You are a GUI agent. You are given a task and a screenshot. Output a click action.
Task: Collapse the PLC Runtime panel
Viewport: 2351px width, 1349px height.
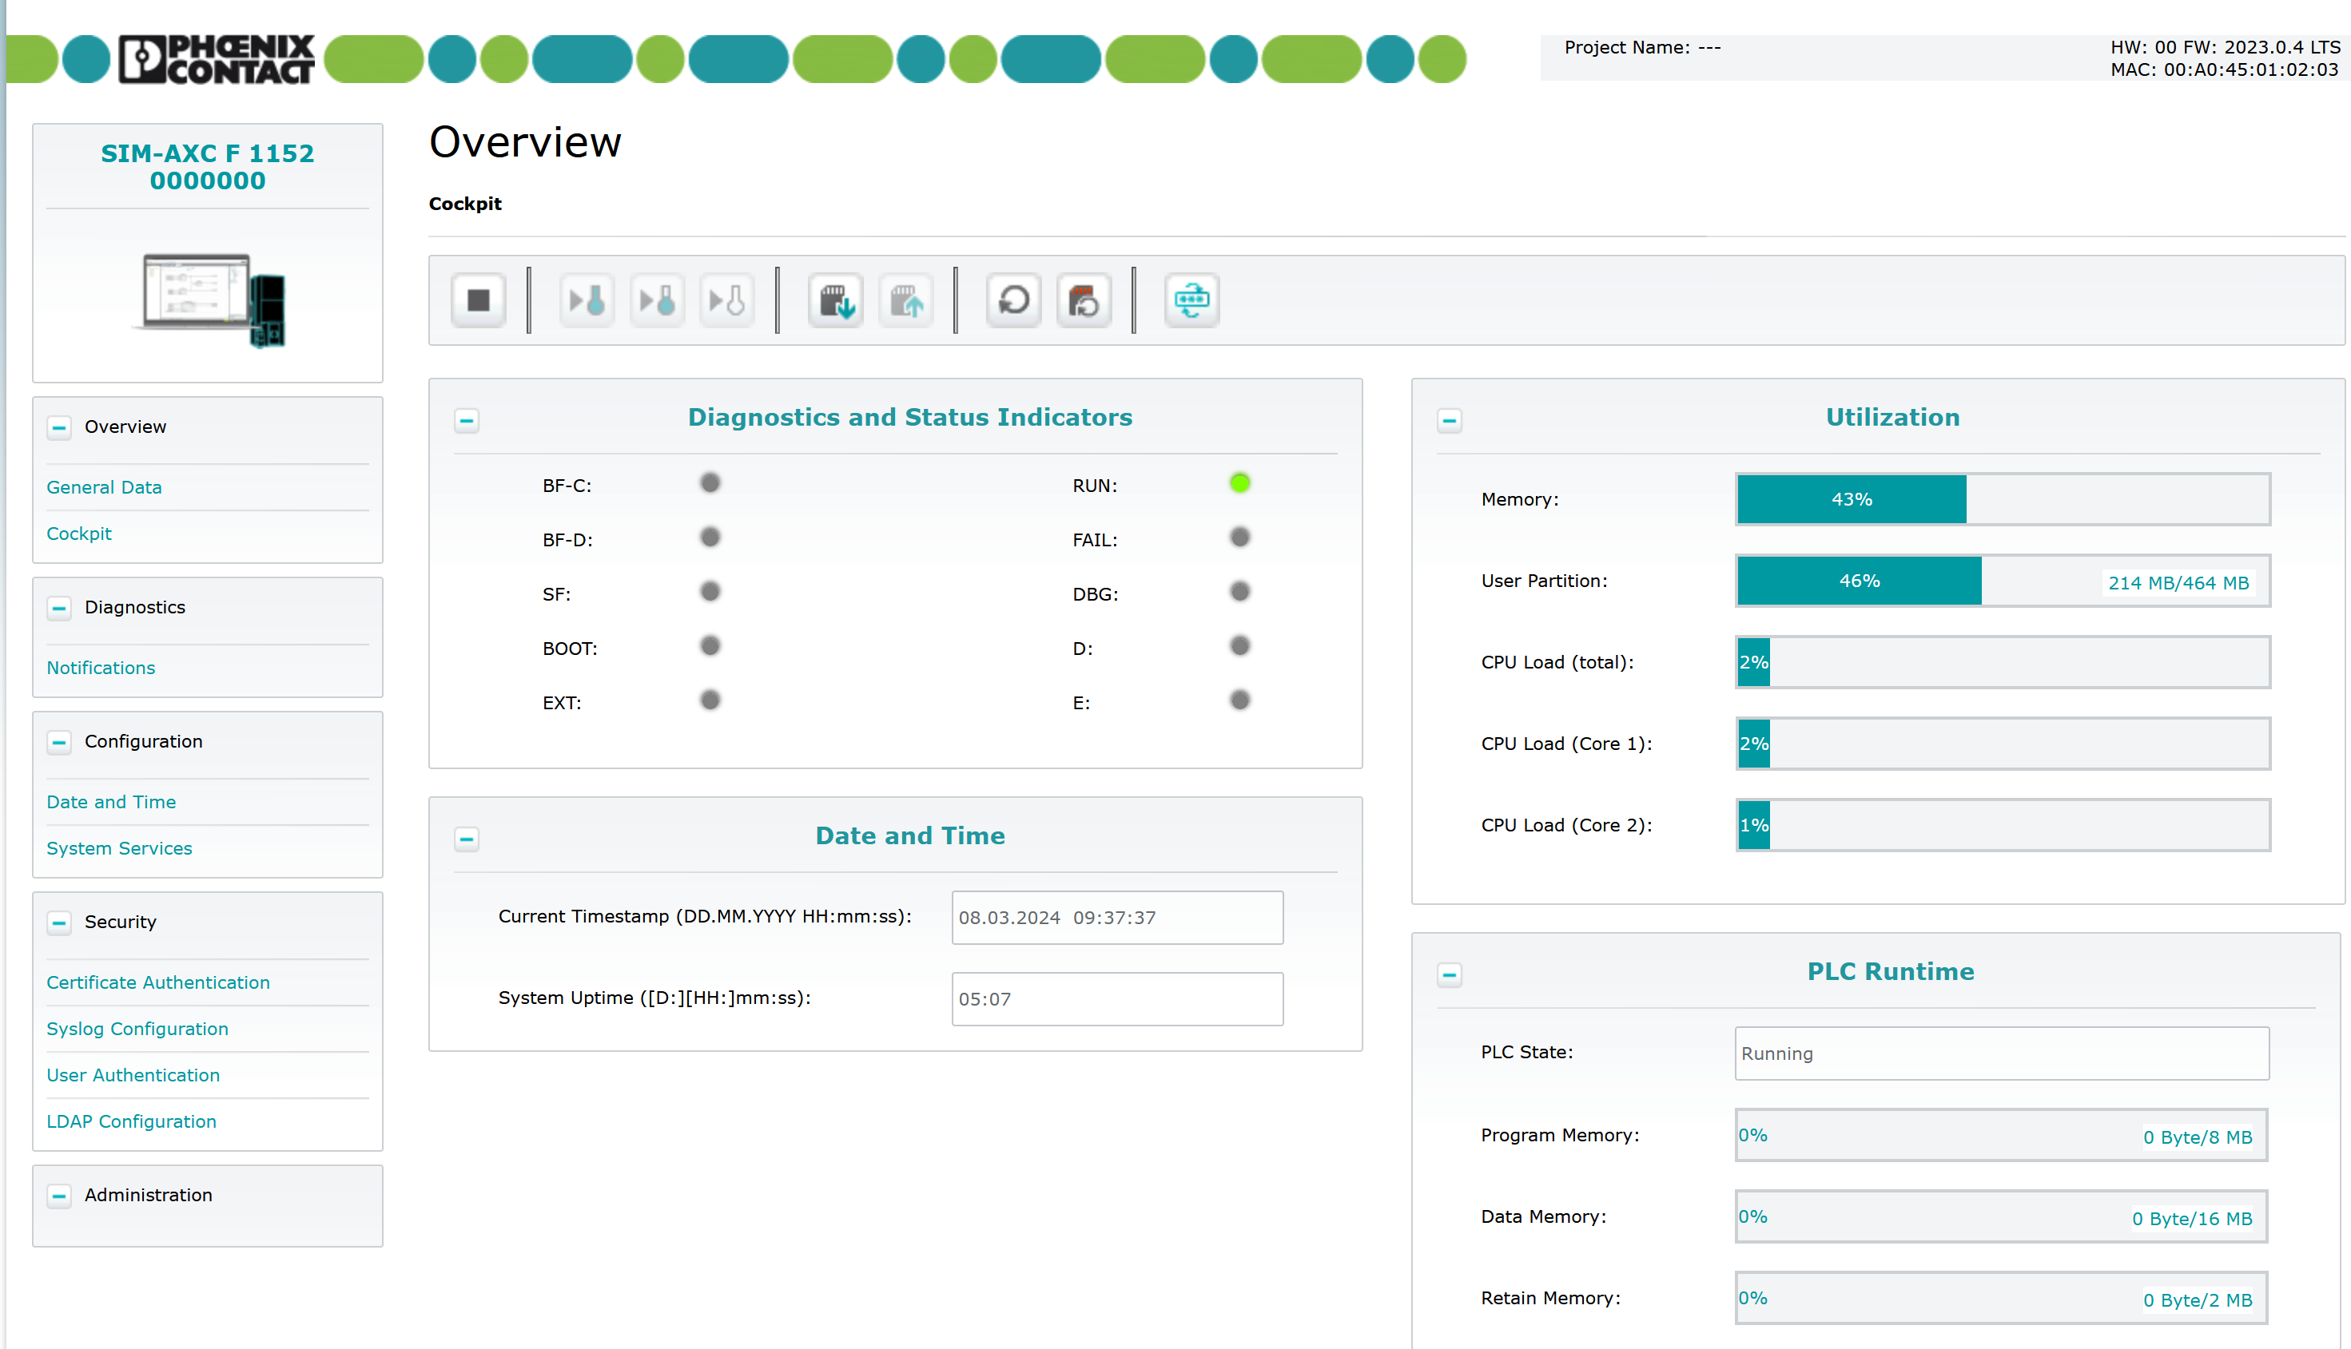coord(1448,974)
